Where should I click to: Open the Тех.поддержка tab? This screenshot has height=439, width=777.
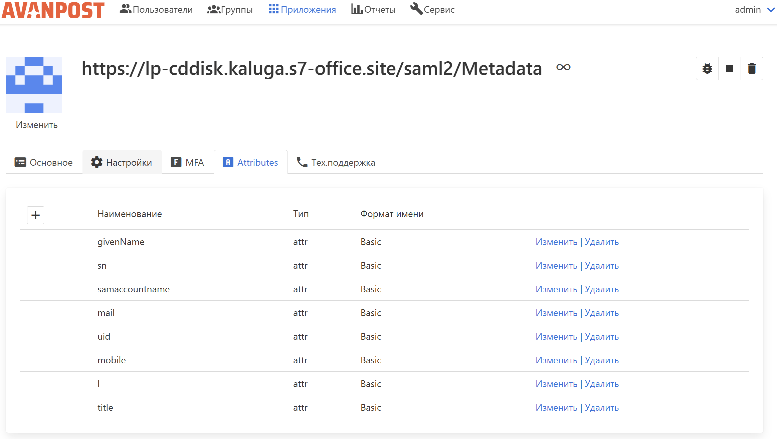click(x=336, y=162)
